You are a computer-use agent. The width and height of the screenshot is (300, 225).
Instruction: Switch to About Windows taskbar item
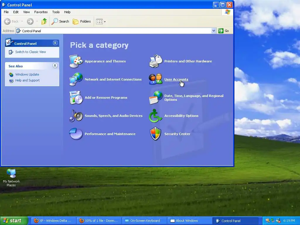190,221
